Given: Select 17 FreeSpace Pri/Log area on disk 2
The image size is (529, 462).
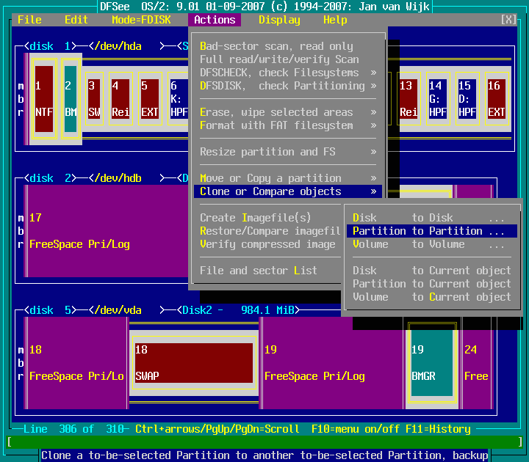Looking at the screenshot, I should click(103, 231).
